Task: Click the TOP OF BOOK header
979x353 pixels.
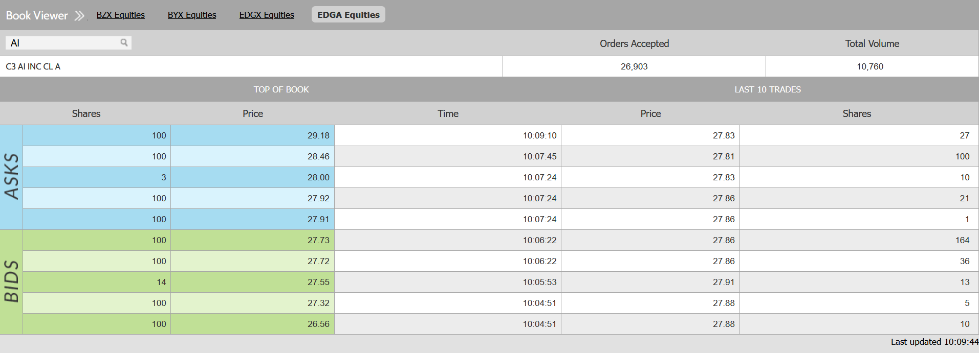Action: [281, 89]
